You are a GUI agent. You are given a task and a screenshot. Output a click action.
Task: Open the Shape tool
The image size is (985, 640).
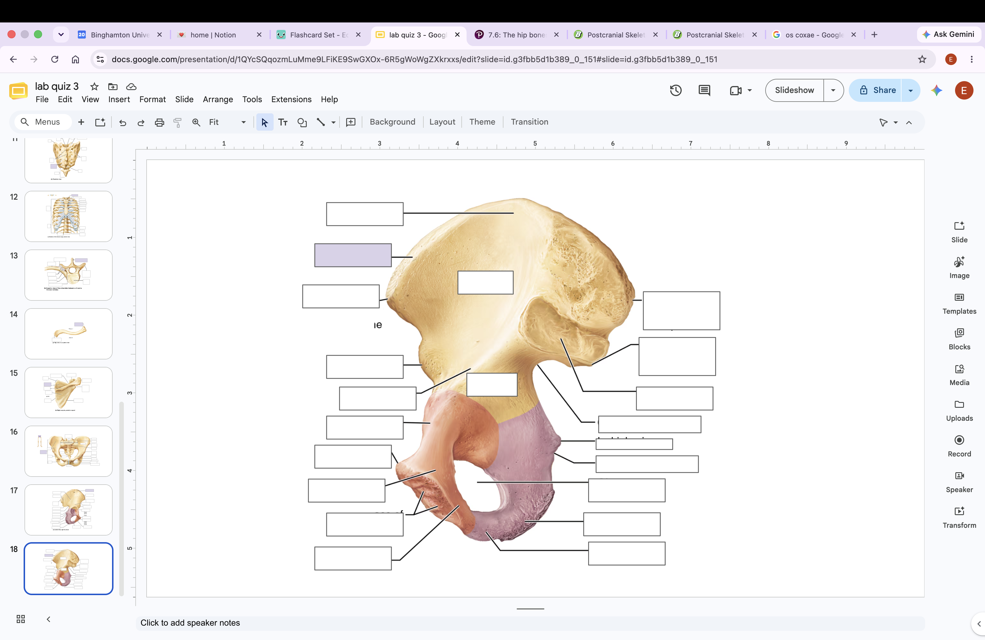(x=302, y=122)
